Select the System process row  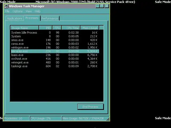click(x=55, y=36)
